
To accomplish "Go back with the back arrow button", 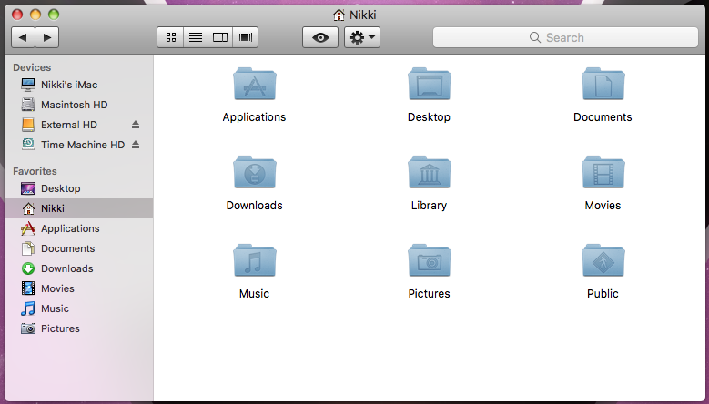I will pos(23,37).
